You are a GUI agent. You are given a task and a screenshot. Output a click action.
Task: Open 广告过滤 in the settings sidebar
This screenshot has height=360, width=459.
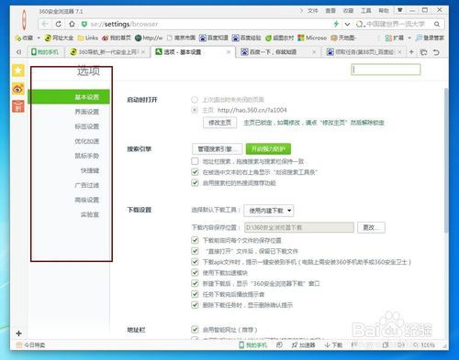click(x=86, y=185)
